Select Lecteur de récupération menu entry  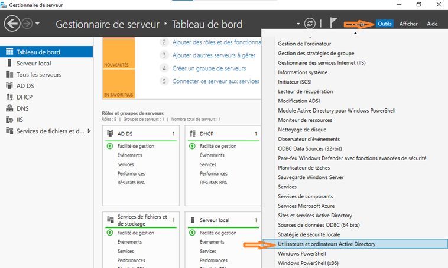(306, 91)
